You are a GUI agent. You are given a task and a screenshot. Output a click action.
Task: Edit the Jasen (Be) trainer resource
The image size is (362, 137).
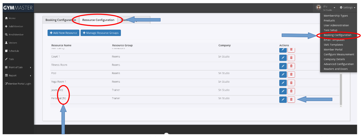(283, 91)
